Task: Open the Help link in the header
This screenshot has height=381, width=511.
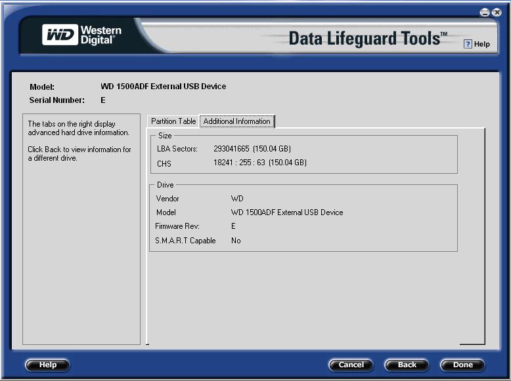Action: tap(481, 44)
